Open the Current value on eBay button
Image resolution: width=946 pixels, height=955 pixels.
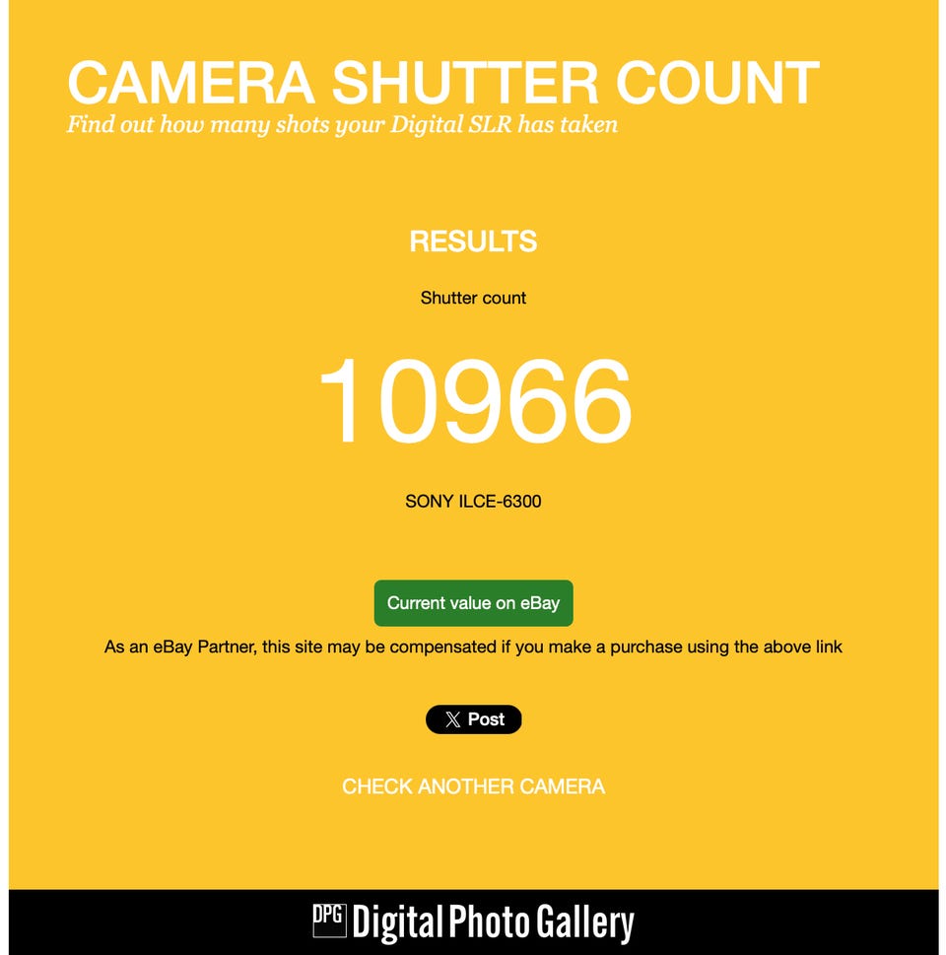coord(473,603)
